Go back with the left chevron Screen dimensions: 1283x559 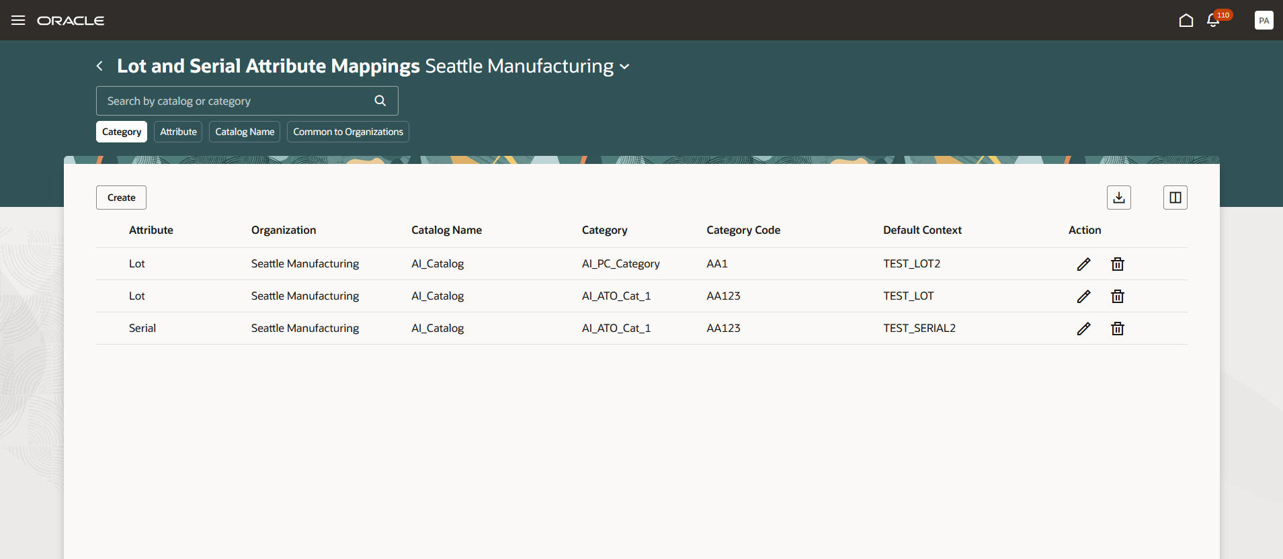tap(99, 66)
